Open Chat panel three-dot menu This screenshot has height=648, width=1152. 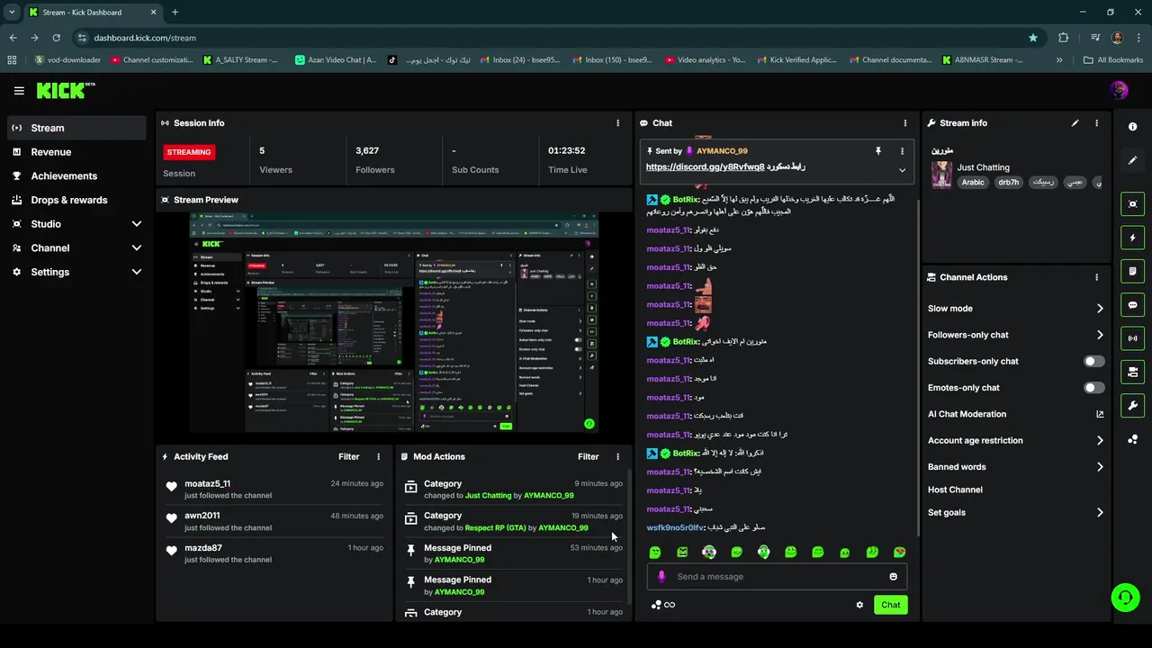point(905,123)
